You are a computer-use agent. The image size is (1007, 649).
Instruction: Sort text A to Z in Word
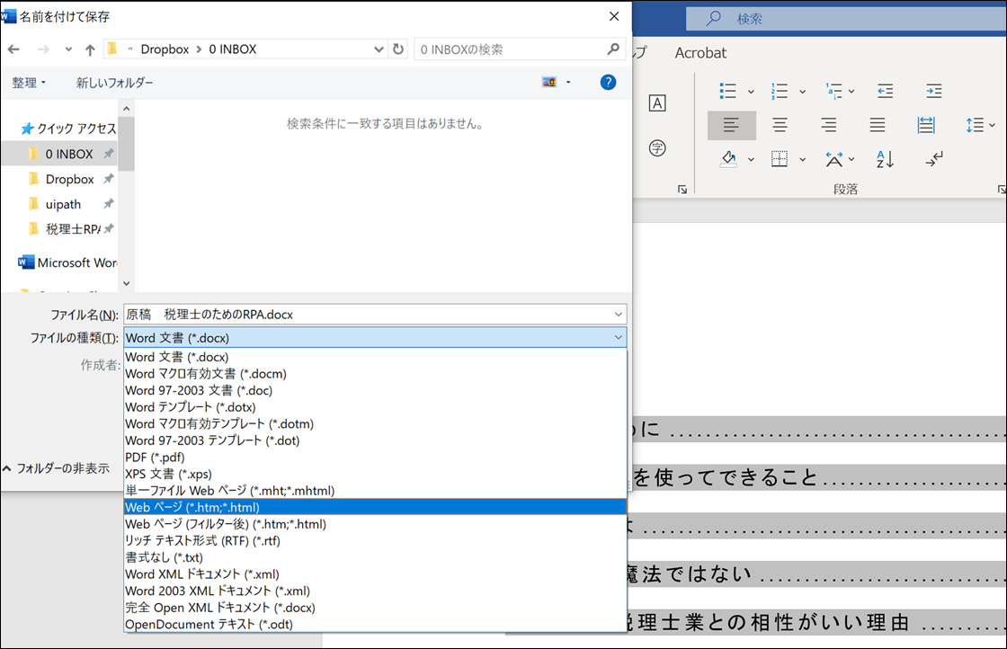pos(885,158)
